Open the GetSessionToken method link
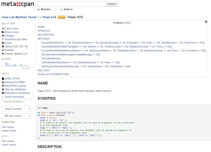Image resolution: width=211 pixels, height=152 pixels. tap(86, 66)
